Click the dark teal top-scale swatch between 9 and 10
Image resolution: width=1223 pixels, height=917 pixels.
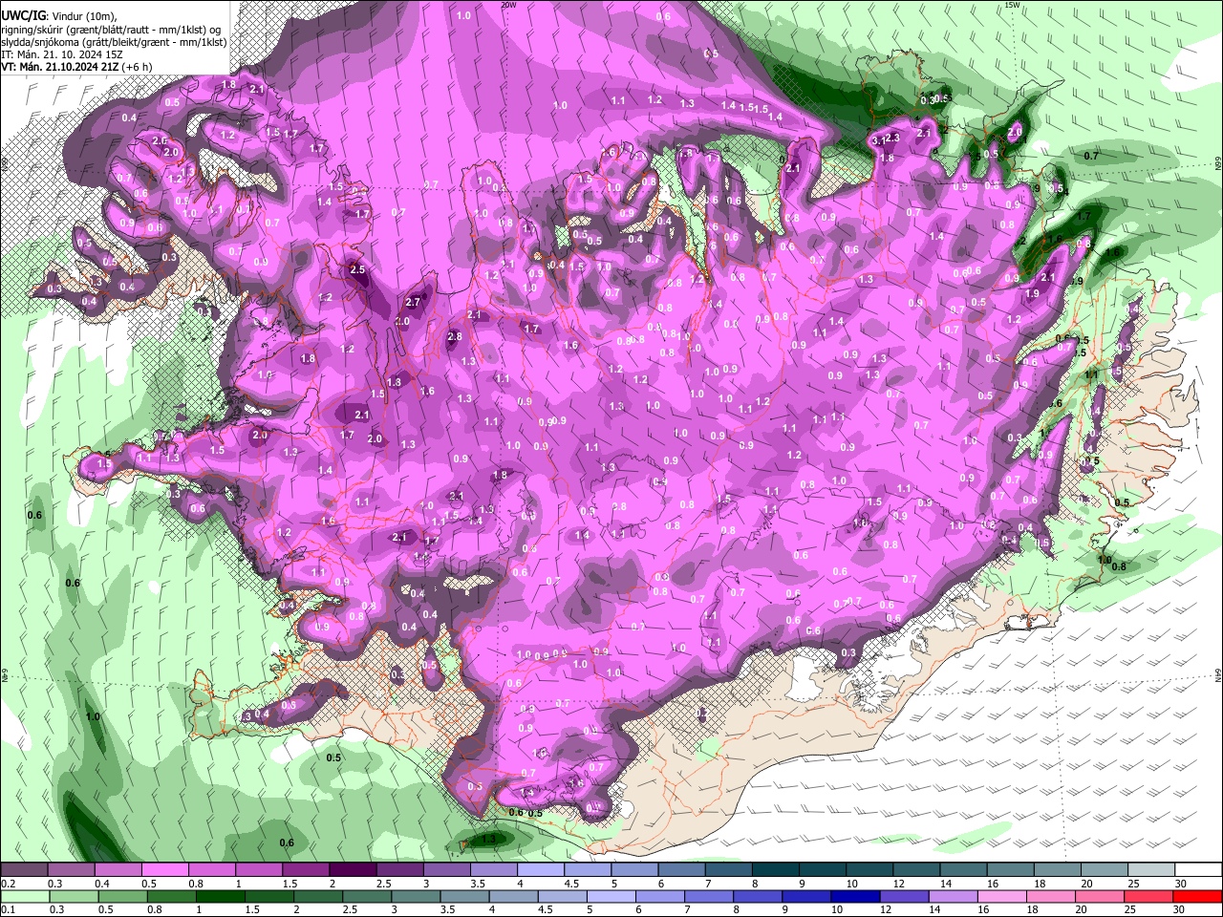pyautogui.click(x=821, y=870)
